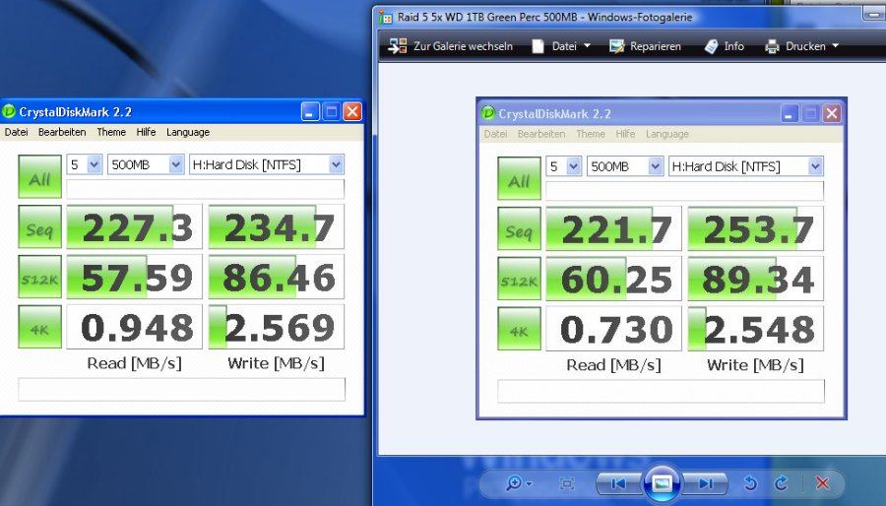Viewport: 886px width, 506px height.
Task: Delete the picture with the red X icon
Action: pos(822,483)
